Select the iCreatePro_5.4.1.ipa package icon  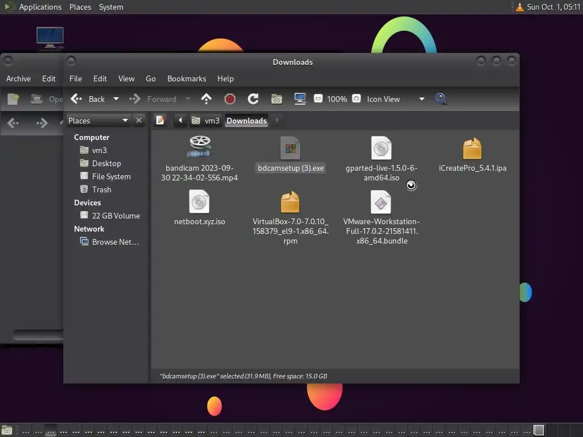pos(472,149)
